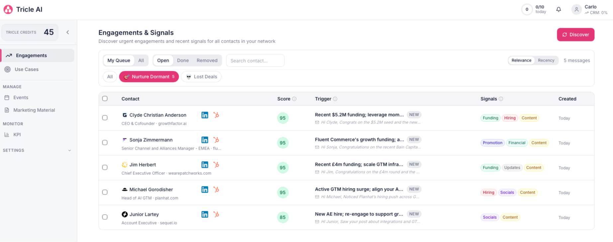Click Sonja Zimmermann's company logo icon

tap(125, 140)
